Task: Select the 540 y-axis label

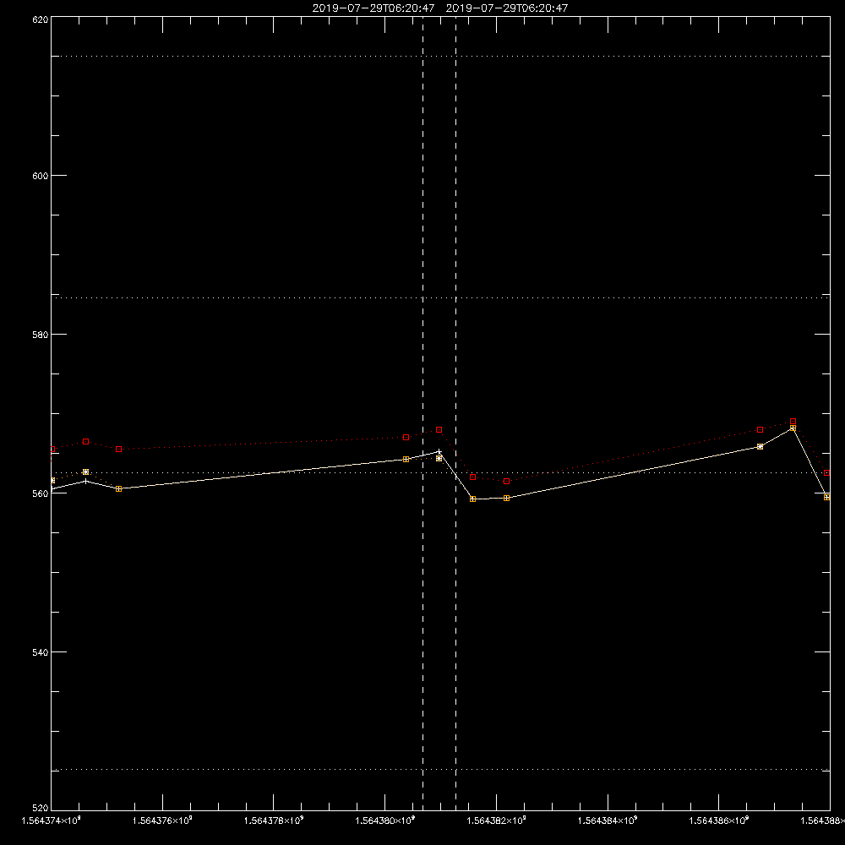Action: click(41, 652)
